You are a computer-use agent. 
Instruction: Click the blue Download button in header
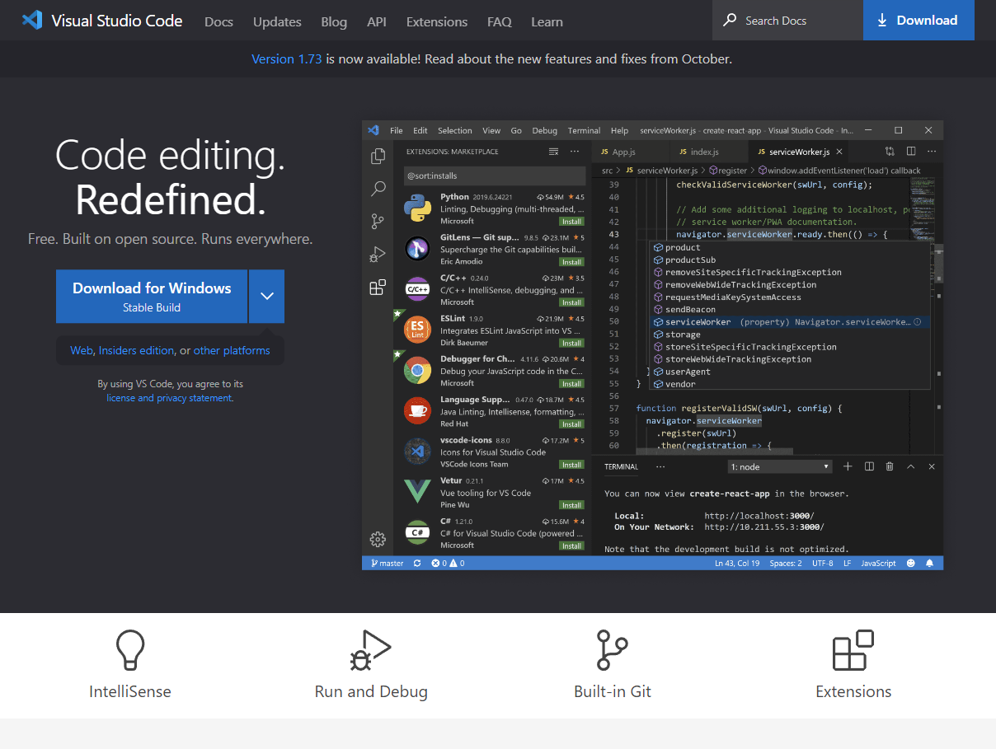coord(918,21)
